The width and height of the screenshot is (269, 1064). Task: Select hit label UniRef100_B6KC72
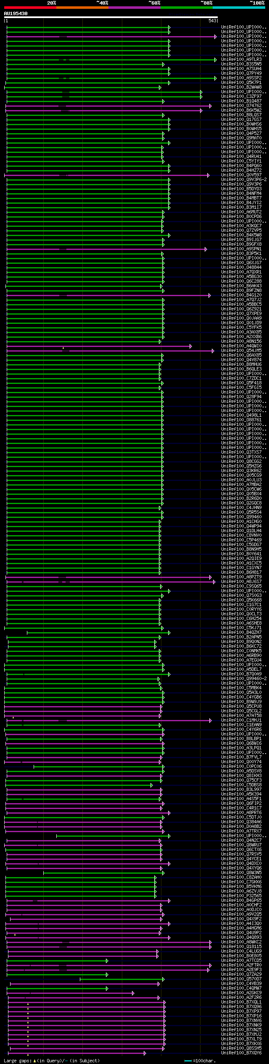[241, 646]
